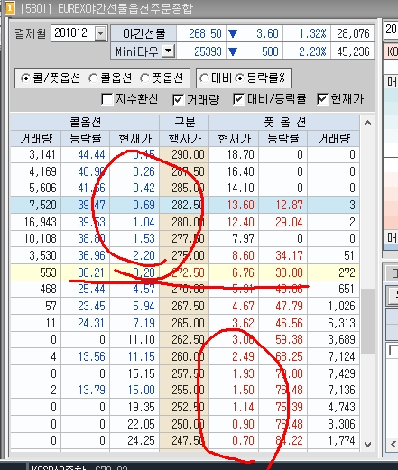398x470 pixels.
Task: Click put price 6.76 at strike 272.50
Action: click(x=234, y=272)
